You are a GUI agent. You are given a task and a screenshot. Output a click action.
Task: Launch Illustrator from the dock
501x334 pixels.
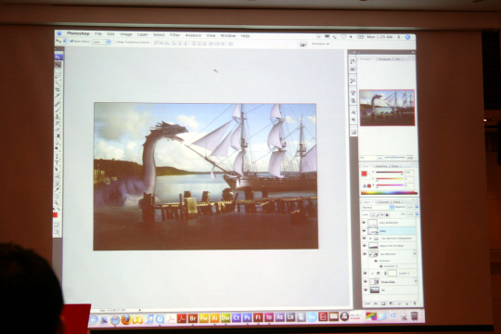click(x=214, y=318)
